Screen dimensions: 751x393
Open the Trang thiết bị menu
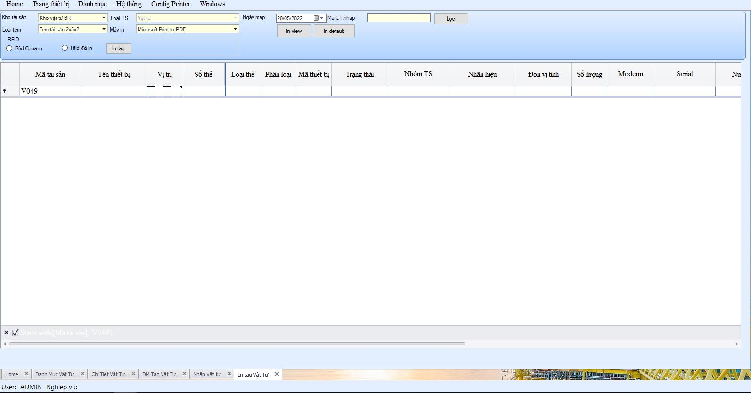(50, 4)
